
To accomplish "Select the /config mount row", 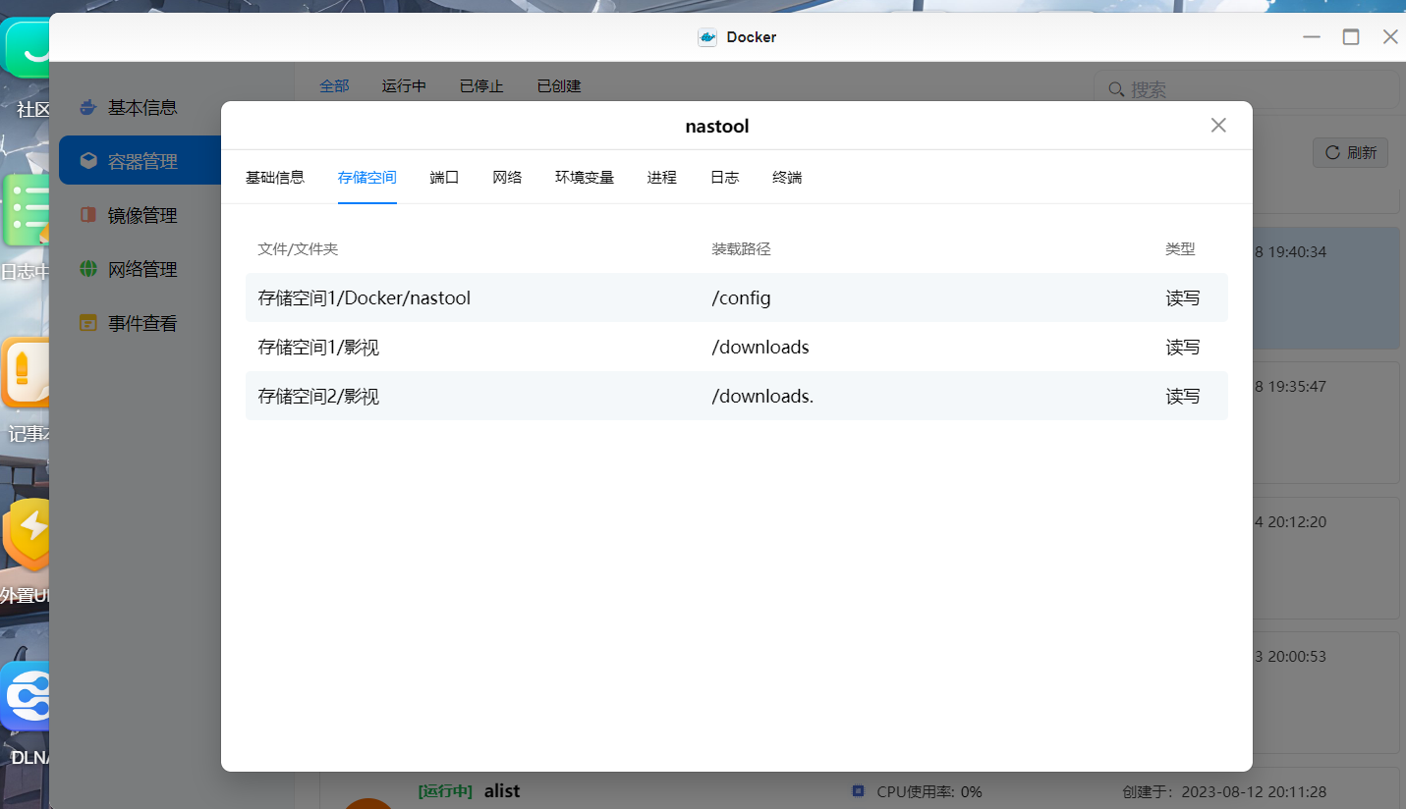I will click(736, 297).
